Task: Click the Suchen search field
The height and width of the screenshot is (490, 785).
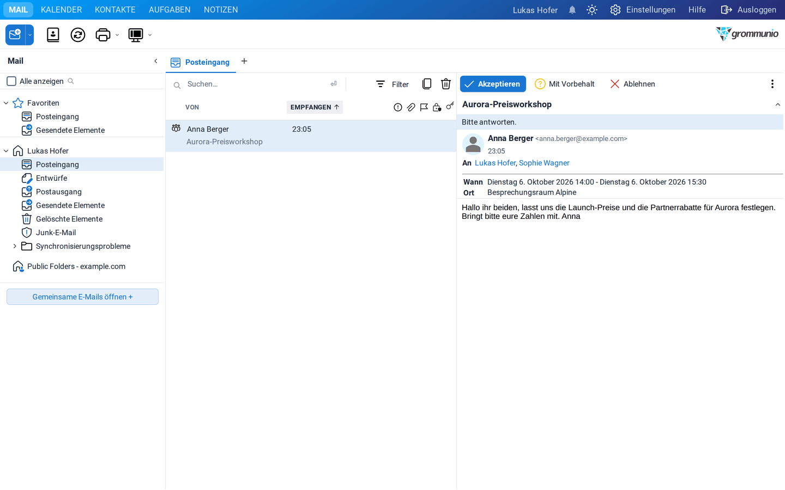Action: [256, 84]
